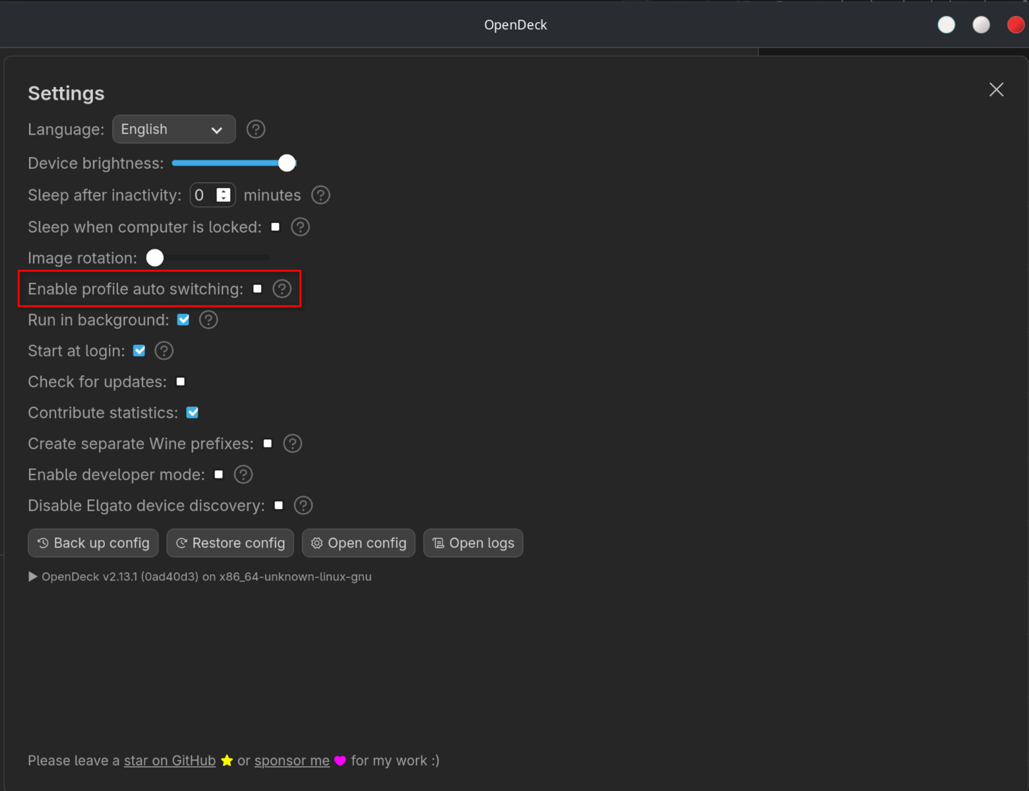This screenshot has width=1029, height=791.
Task: Close the Settings panel with X
Action: pyautogui.click(x=996, y=90)
